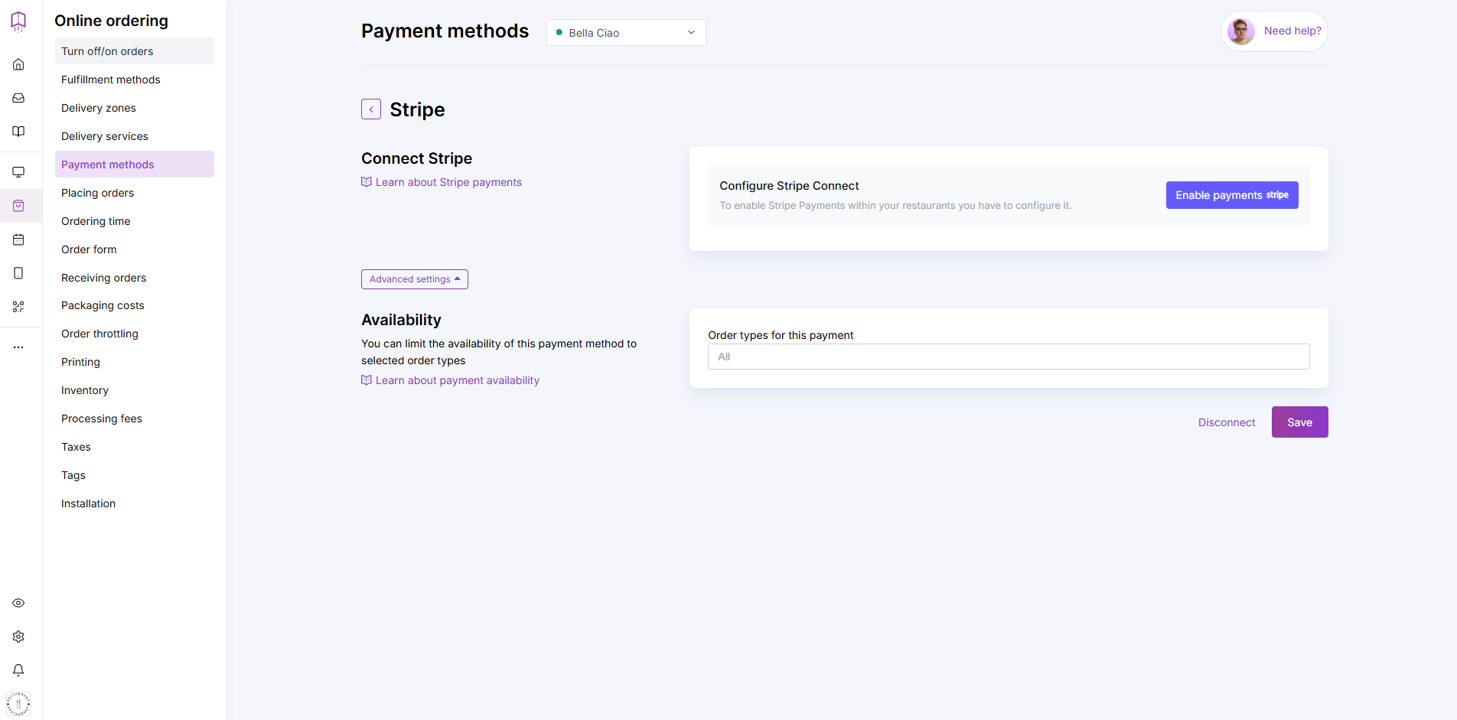Click the restaurant profile avatar

coord(18,704)
